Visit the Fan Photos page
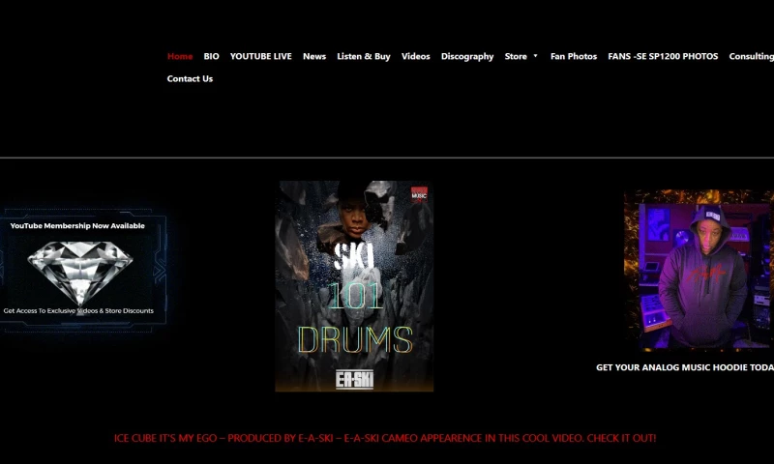The width and height of the screenshot is (774, 464). click(574, 56)
